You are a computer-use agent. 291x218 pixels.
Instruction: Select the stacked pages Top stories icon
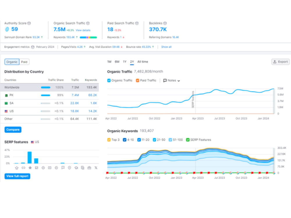tap(83, 168)
